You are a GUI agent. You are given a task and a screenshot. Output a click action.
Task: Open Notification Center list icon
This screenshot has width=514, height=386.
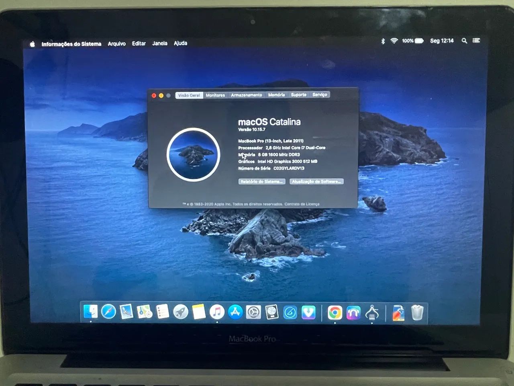click(x=476, y=40)
